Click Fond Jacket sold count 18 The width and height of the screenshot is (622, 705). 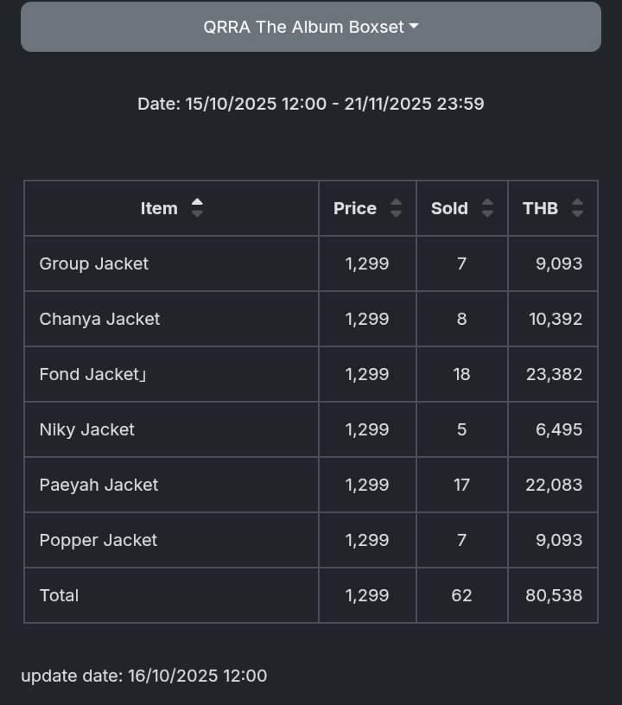[461, 374]
